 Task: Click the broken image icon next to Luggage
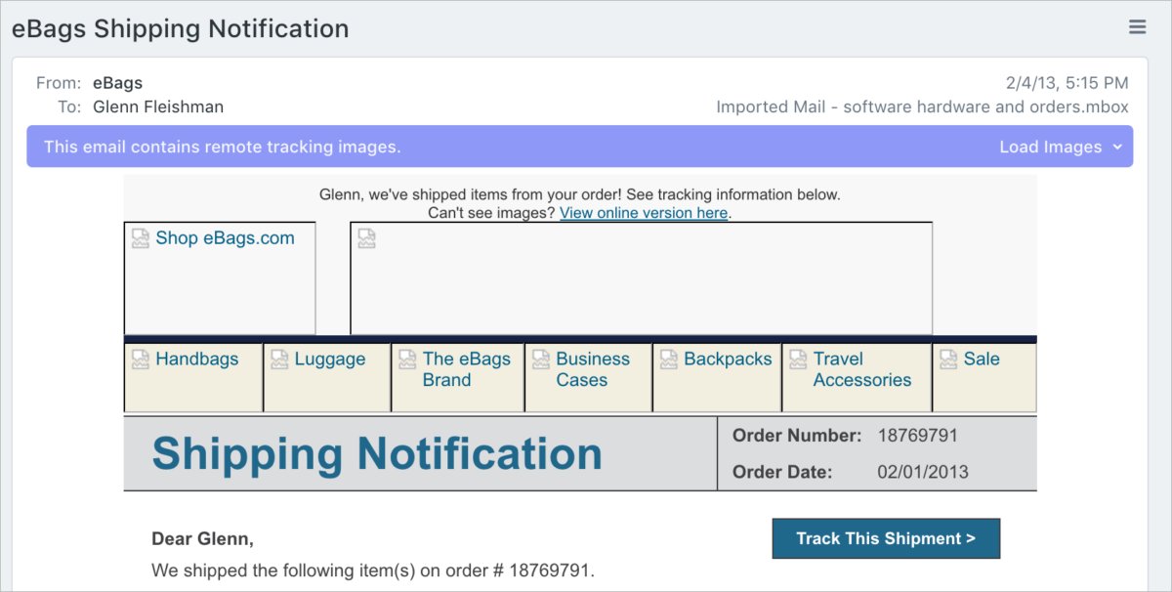[280, 359]
